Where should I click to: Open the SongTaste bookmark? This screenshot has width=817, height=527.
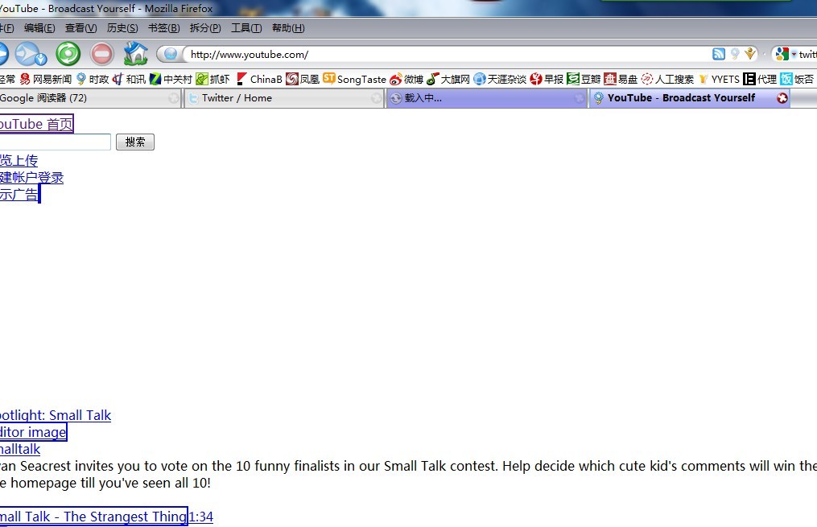pyautogui.click(x=354, y=79)
